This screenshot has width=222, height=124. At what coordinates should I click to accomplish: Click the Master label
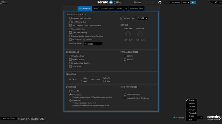(x=138, y=2)
